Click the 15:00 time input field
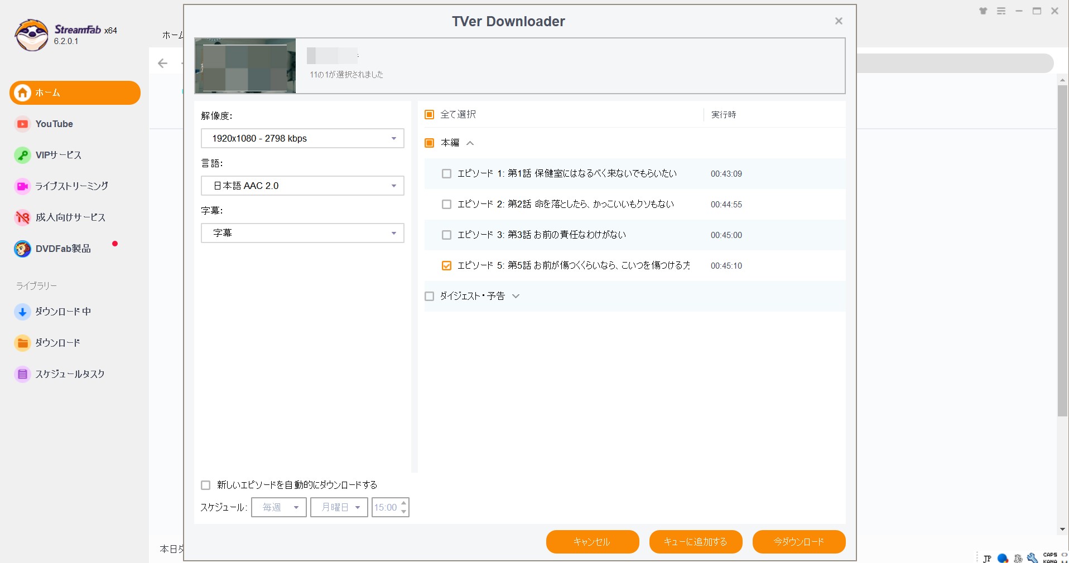 pos(386,507)
